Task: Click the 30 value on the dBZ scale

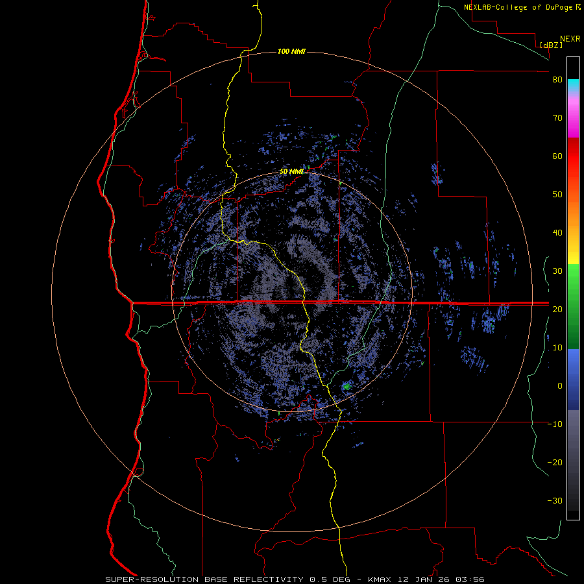Action: coord(557,271)
